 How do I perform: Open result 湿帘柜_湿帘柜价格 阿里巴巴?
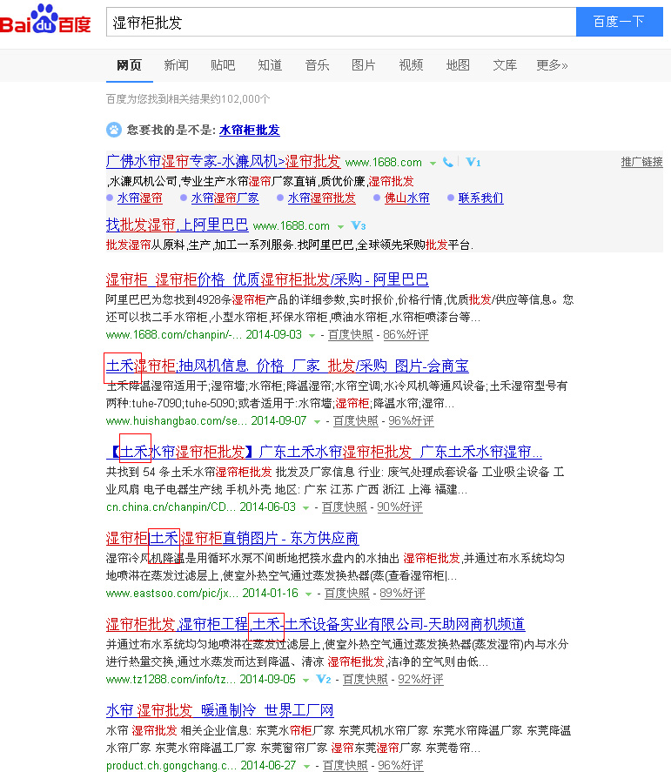267,279
